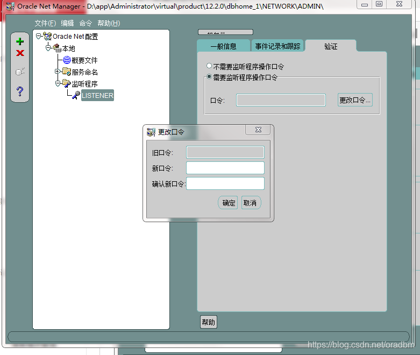The width and height of the screenshot is (420, 355).
Task: Click the LISTENER microphone icon
Action: pyautogui.click(x=76, y=95)
